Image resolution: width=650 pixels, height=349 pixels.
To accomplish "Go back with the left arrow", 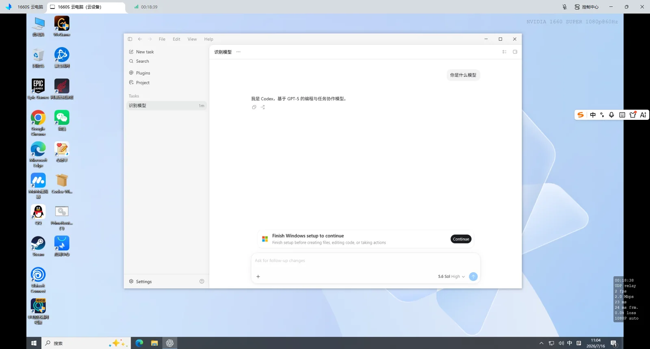I will 140,39.
